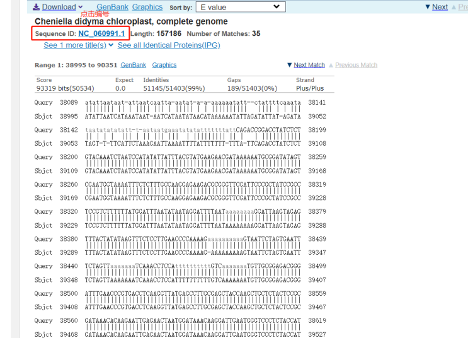Click Query end position 38141
This screenshot has width=468, height=338.
317,103
